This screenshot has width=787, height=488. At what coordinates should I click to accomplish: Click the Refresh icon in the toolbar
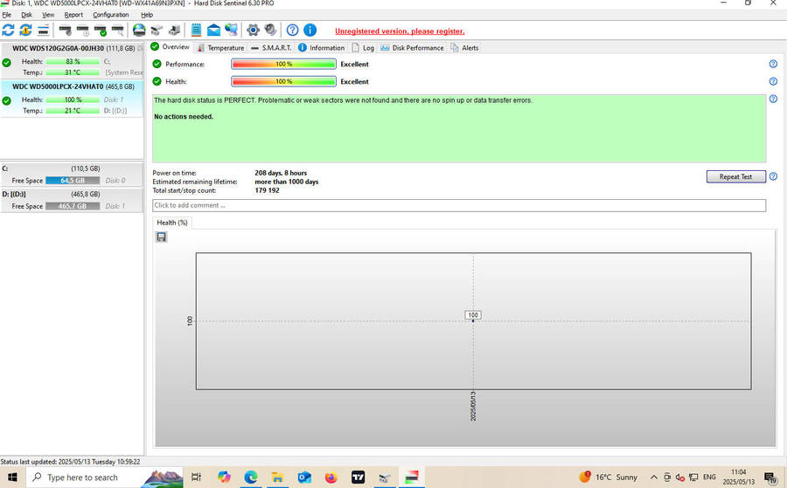[9, 31]
